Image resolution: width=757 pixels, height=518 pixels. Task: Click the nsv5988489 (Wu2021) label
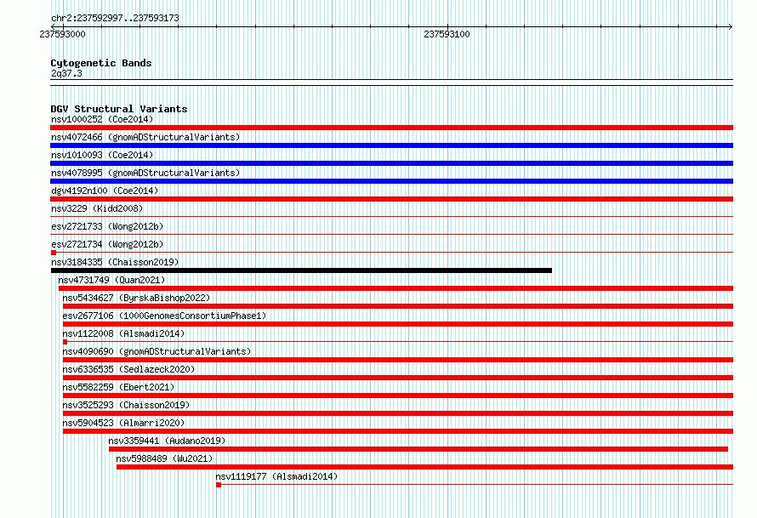(164, 458)
